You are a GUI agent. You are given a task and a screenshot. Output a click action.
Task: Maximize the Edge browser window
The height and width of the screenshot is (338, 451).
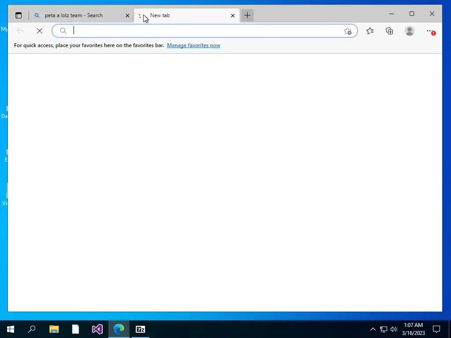412,14
